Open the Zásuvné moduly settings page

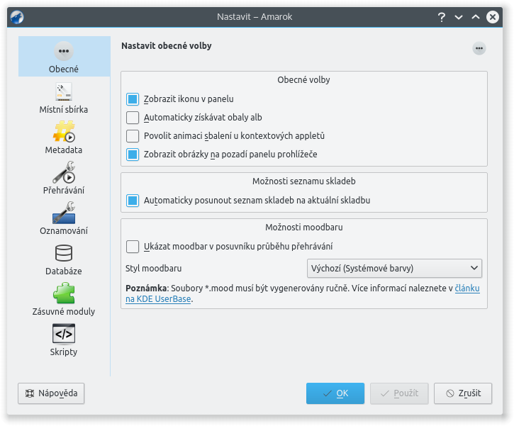[x=64, y=299]
